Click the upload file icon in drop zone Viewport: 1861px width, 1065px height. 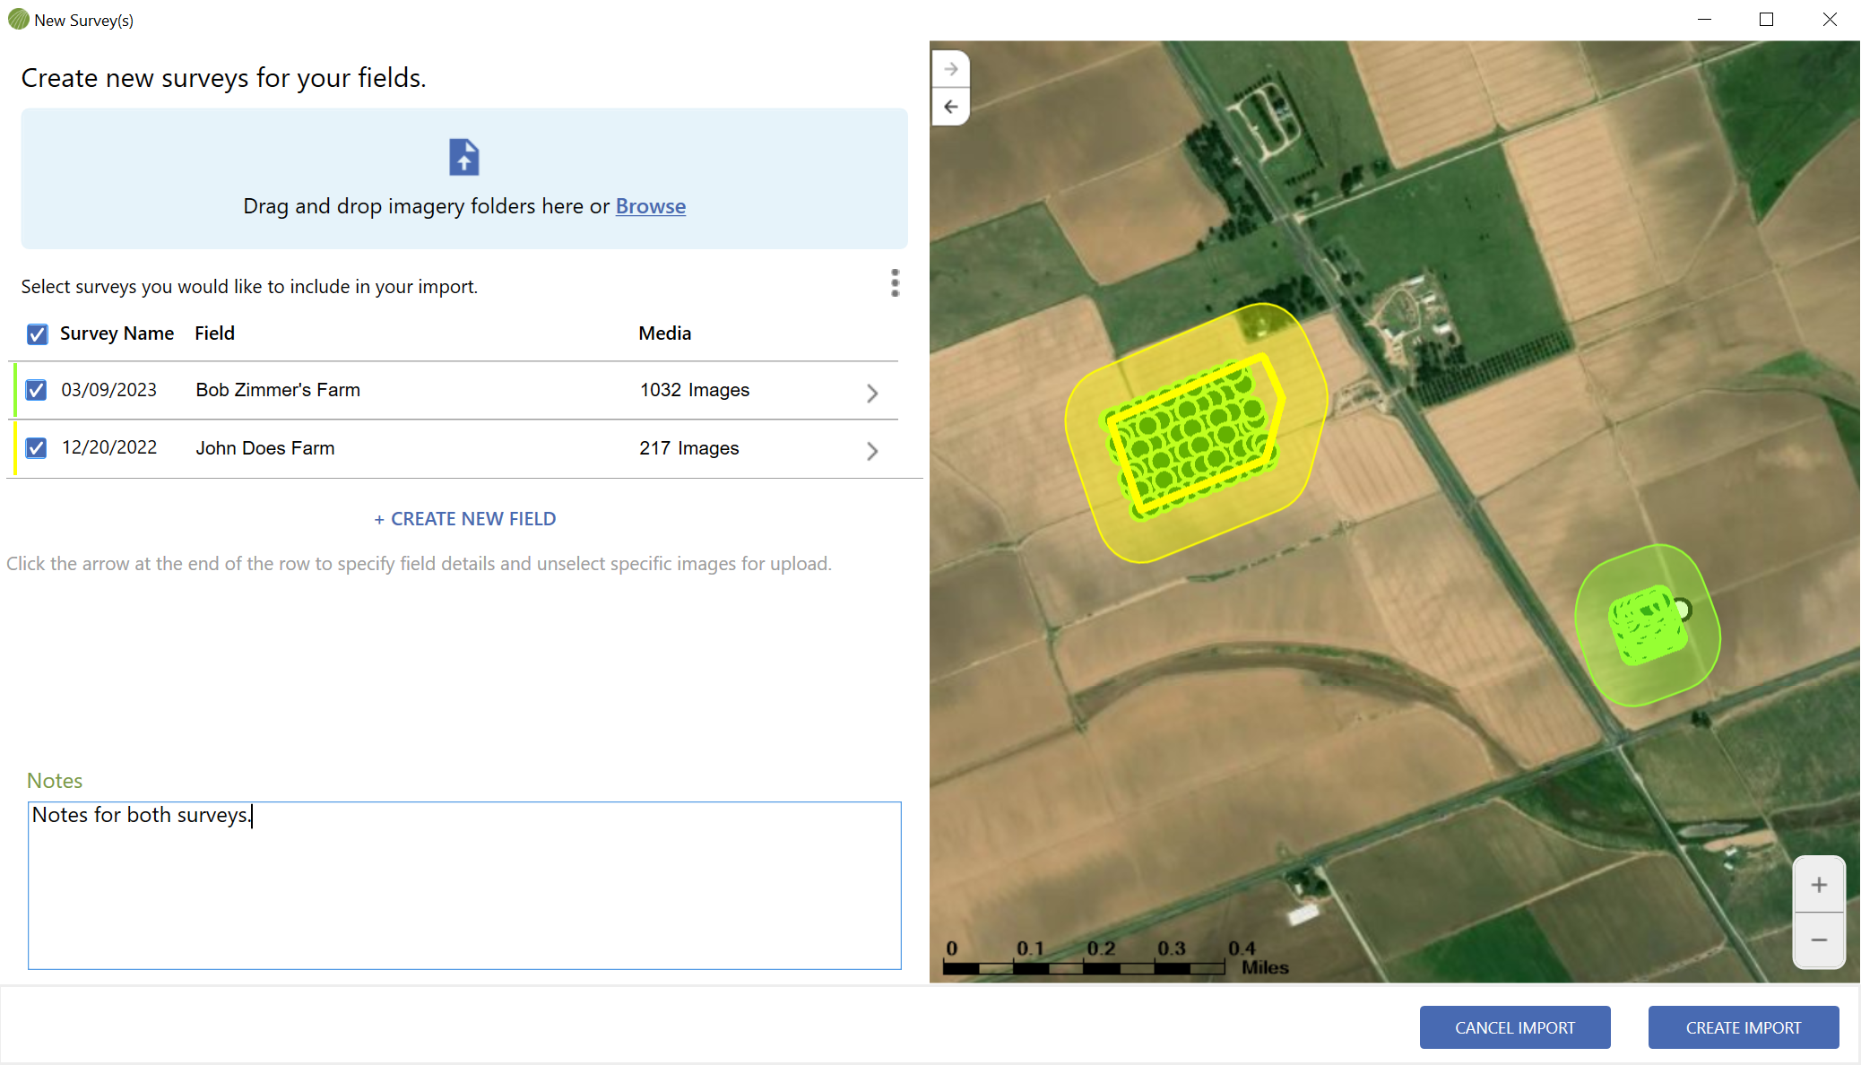click(463, 157)
